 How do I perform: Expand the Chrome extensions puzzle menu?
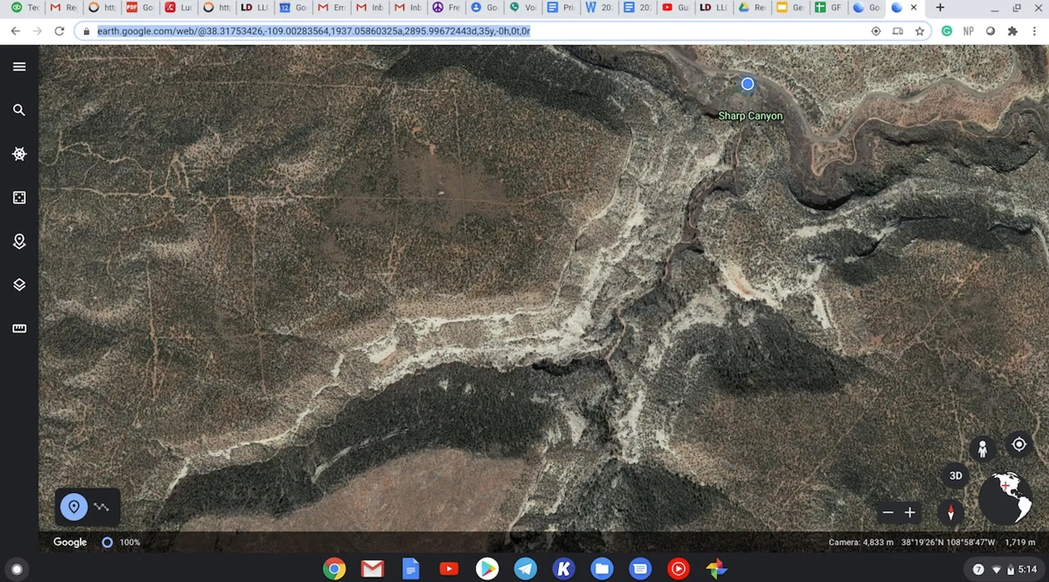click(1013, 31)
